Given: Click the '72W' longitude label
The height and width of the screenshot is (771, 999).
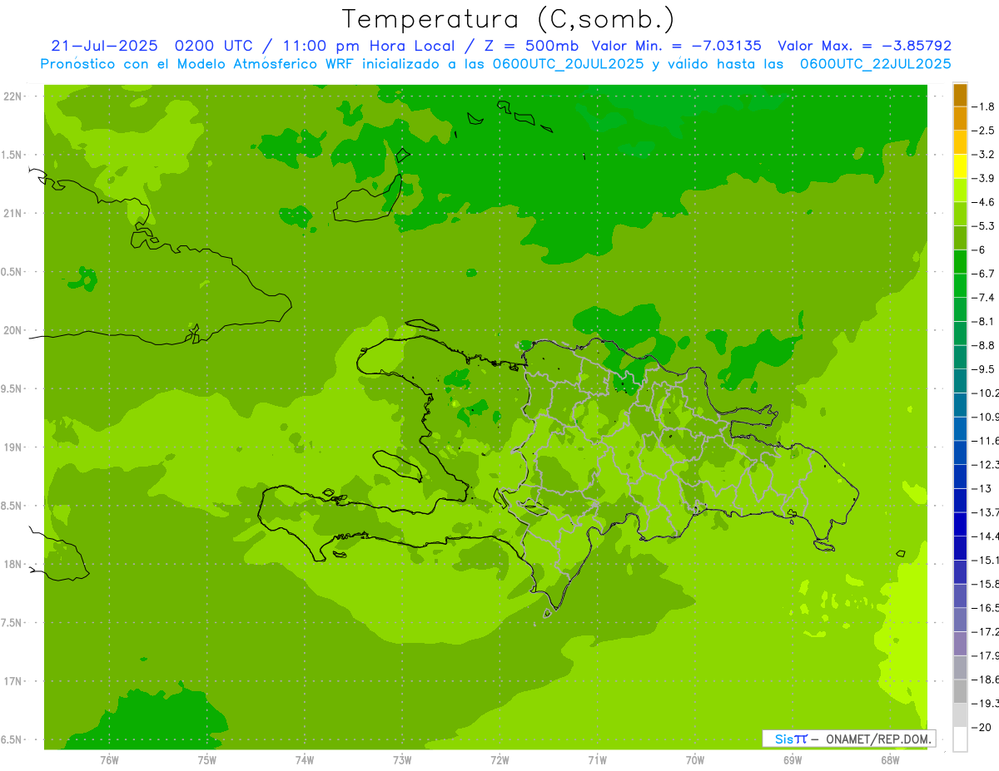Looking at the screenshot, I should (500, 759).
